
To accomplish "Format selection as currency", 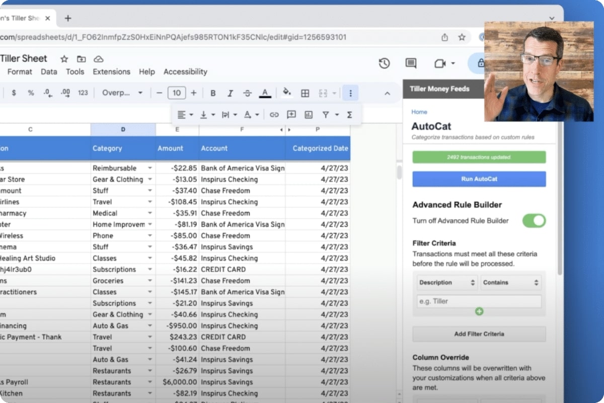I will [14, 93].
